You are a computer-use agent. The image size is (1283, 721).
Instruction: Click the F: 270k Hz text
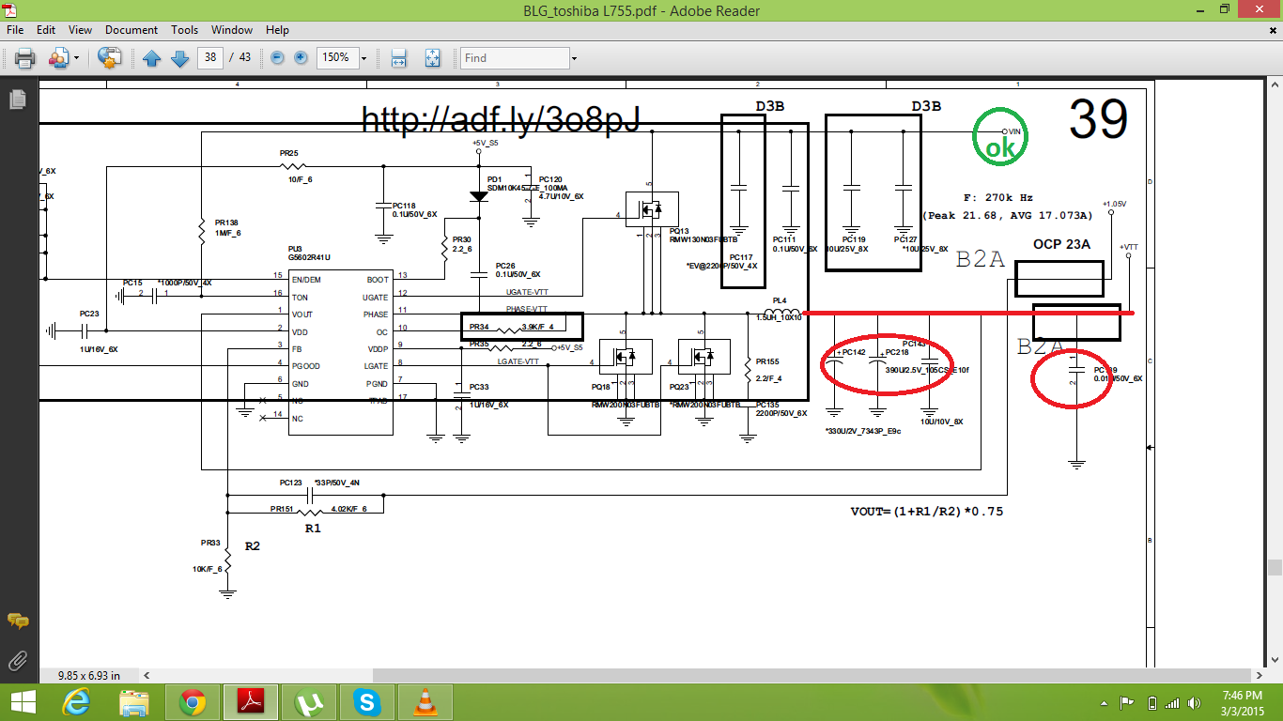click(x=998, y=198)
